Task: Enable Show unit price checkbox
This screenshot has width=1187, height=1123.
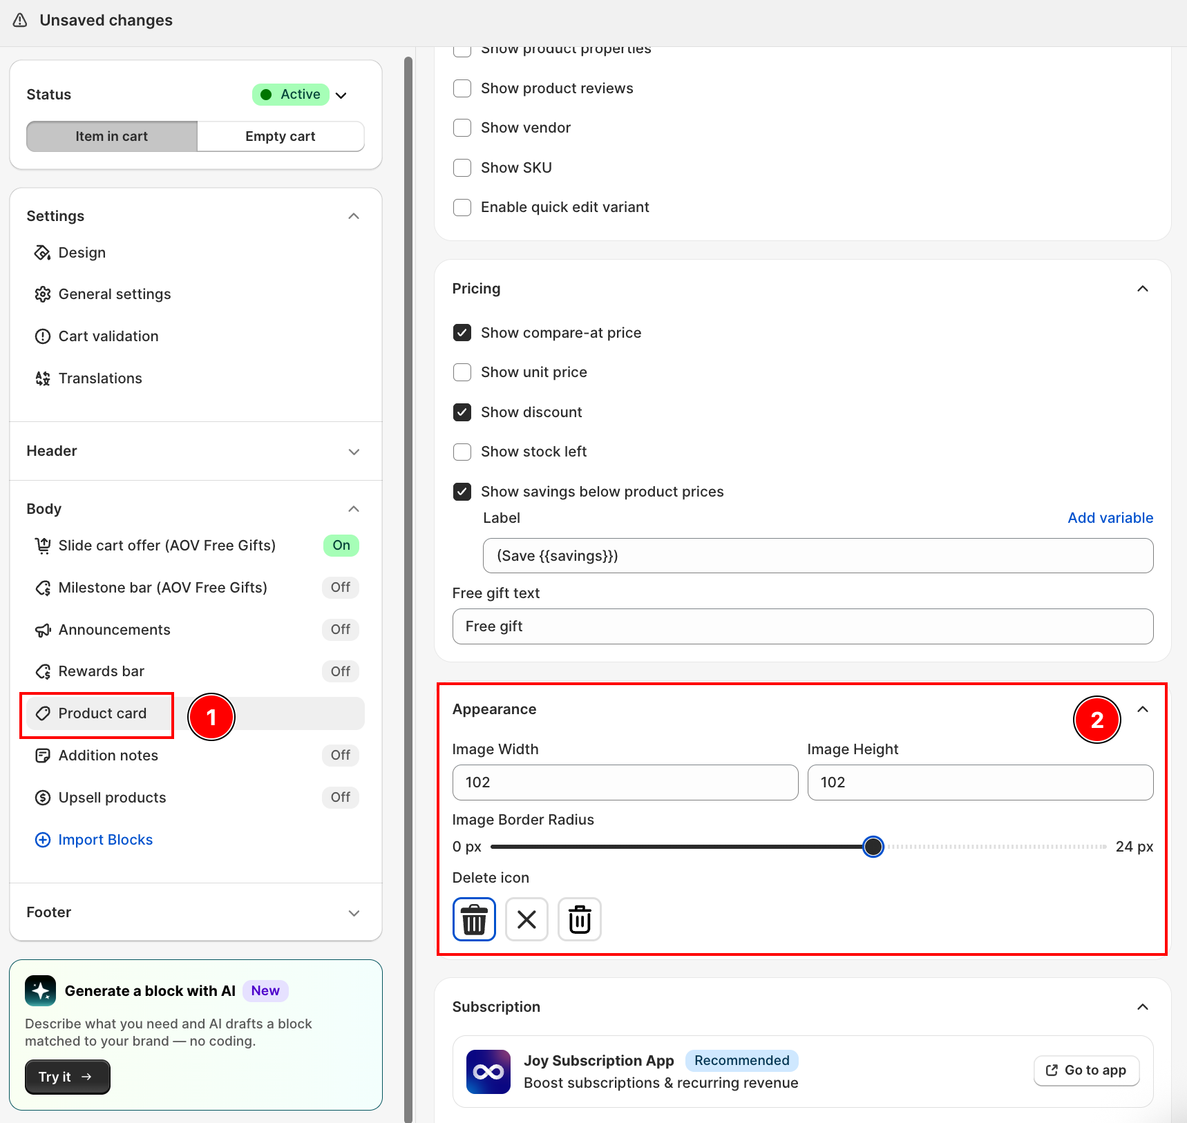Action: (462, 372)
